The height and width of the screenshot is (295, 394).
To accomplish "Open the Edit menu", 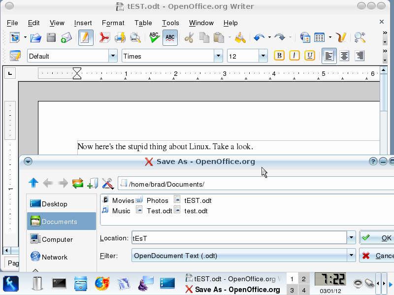I will [33, 23].
